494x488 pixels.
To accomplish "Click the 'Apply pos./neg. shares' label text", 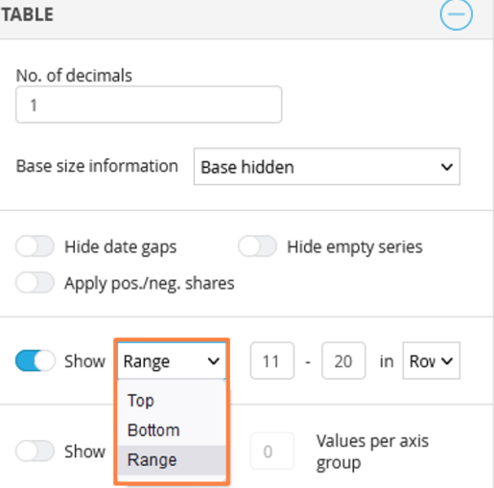I will pos(150,284).
